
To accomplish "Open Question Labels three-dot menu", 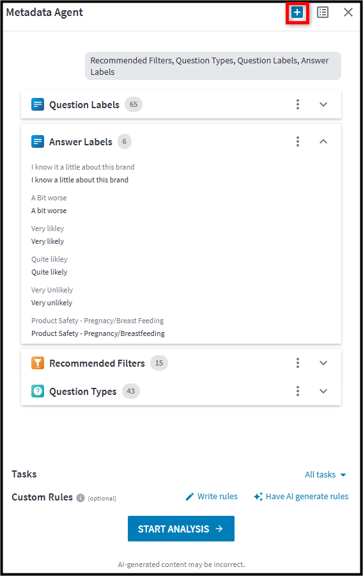I will pyautogui.click(x=298, y=104).
